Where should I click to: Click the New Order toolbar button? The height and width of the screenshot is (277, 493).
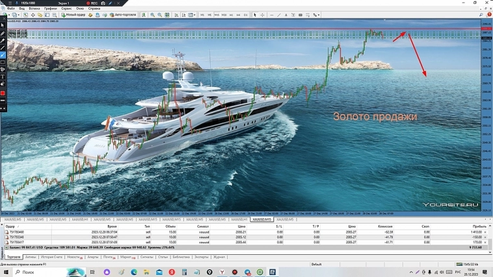click(x=74, y=14)
